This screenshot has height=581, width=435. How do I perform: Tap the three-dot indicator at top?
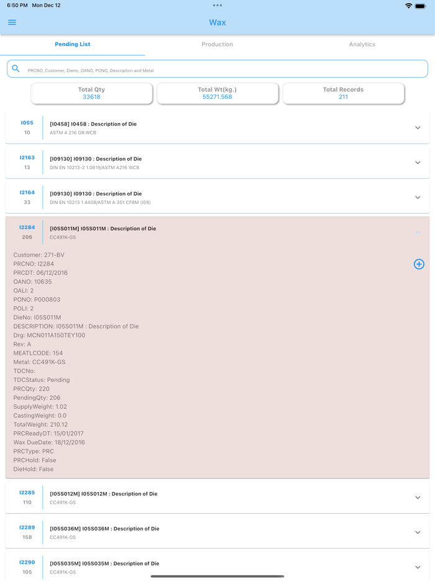(217, 6)
